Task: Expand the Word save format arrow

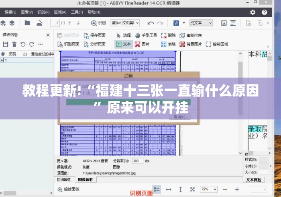Action: pos(184,23)
